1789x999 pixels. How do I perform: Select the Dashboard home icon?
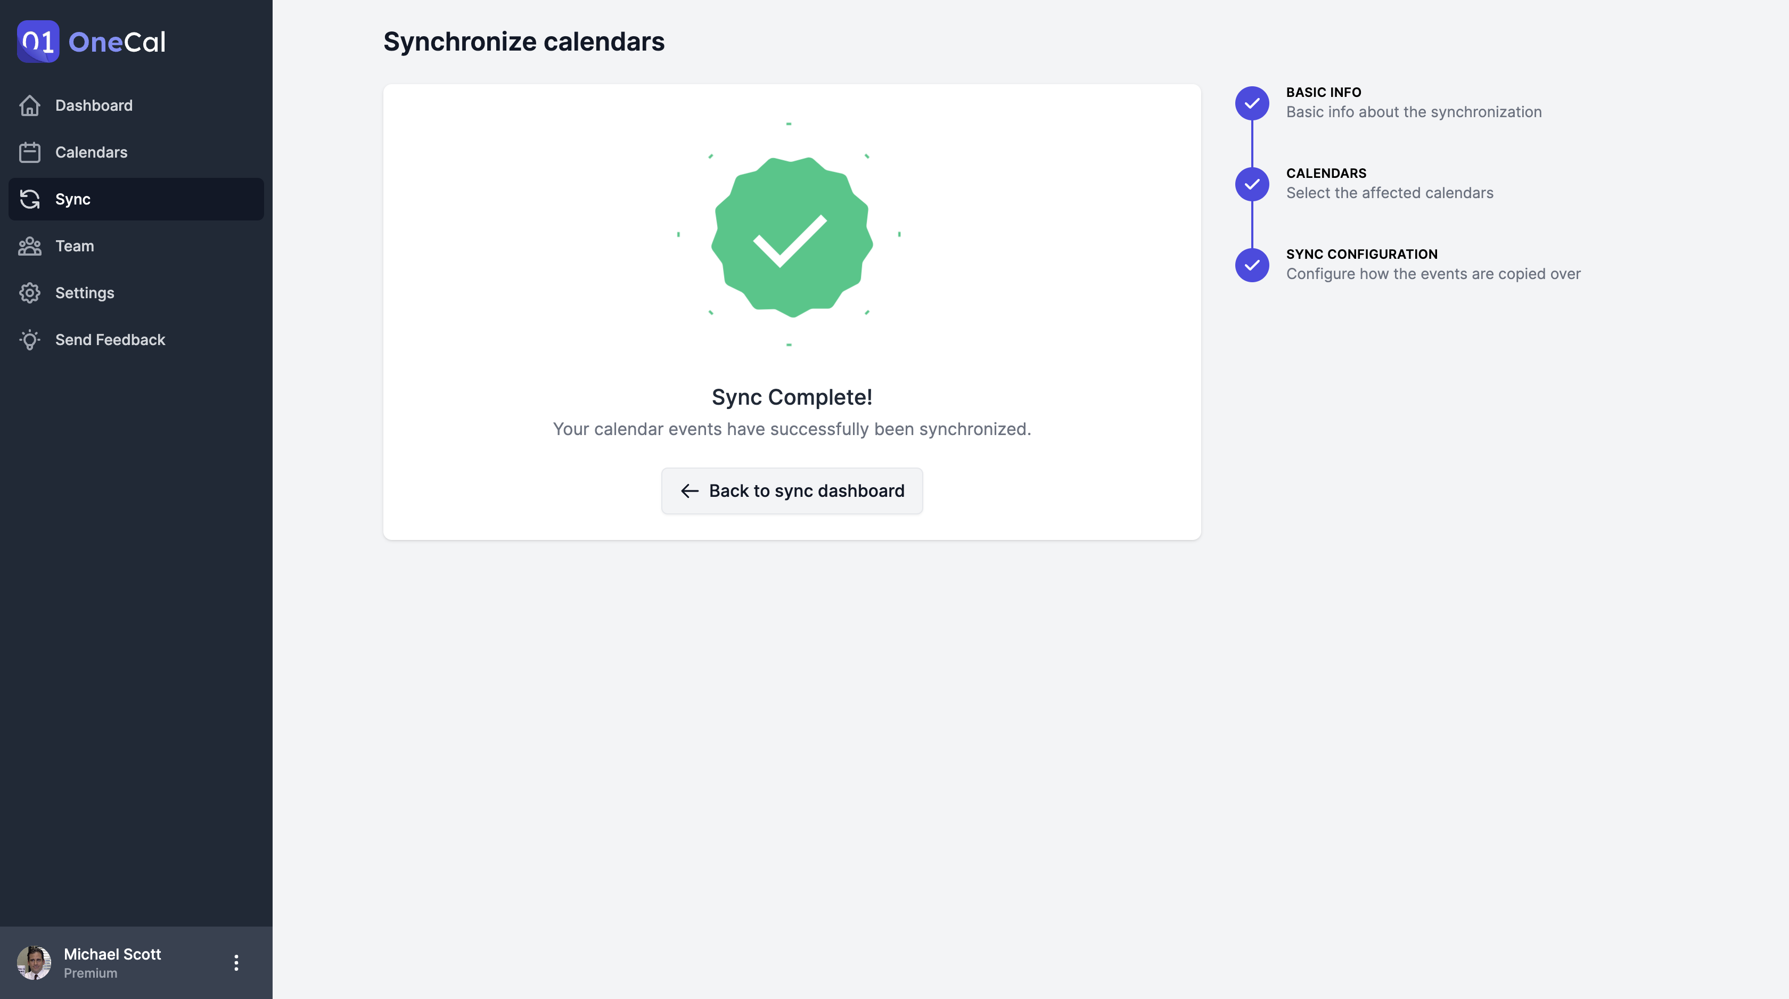click(30, 105)
